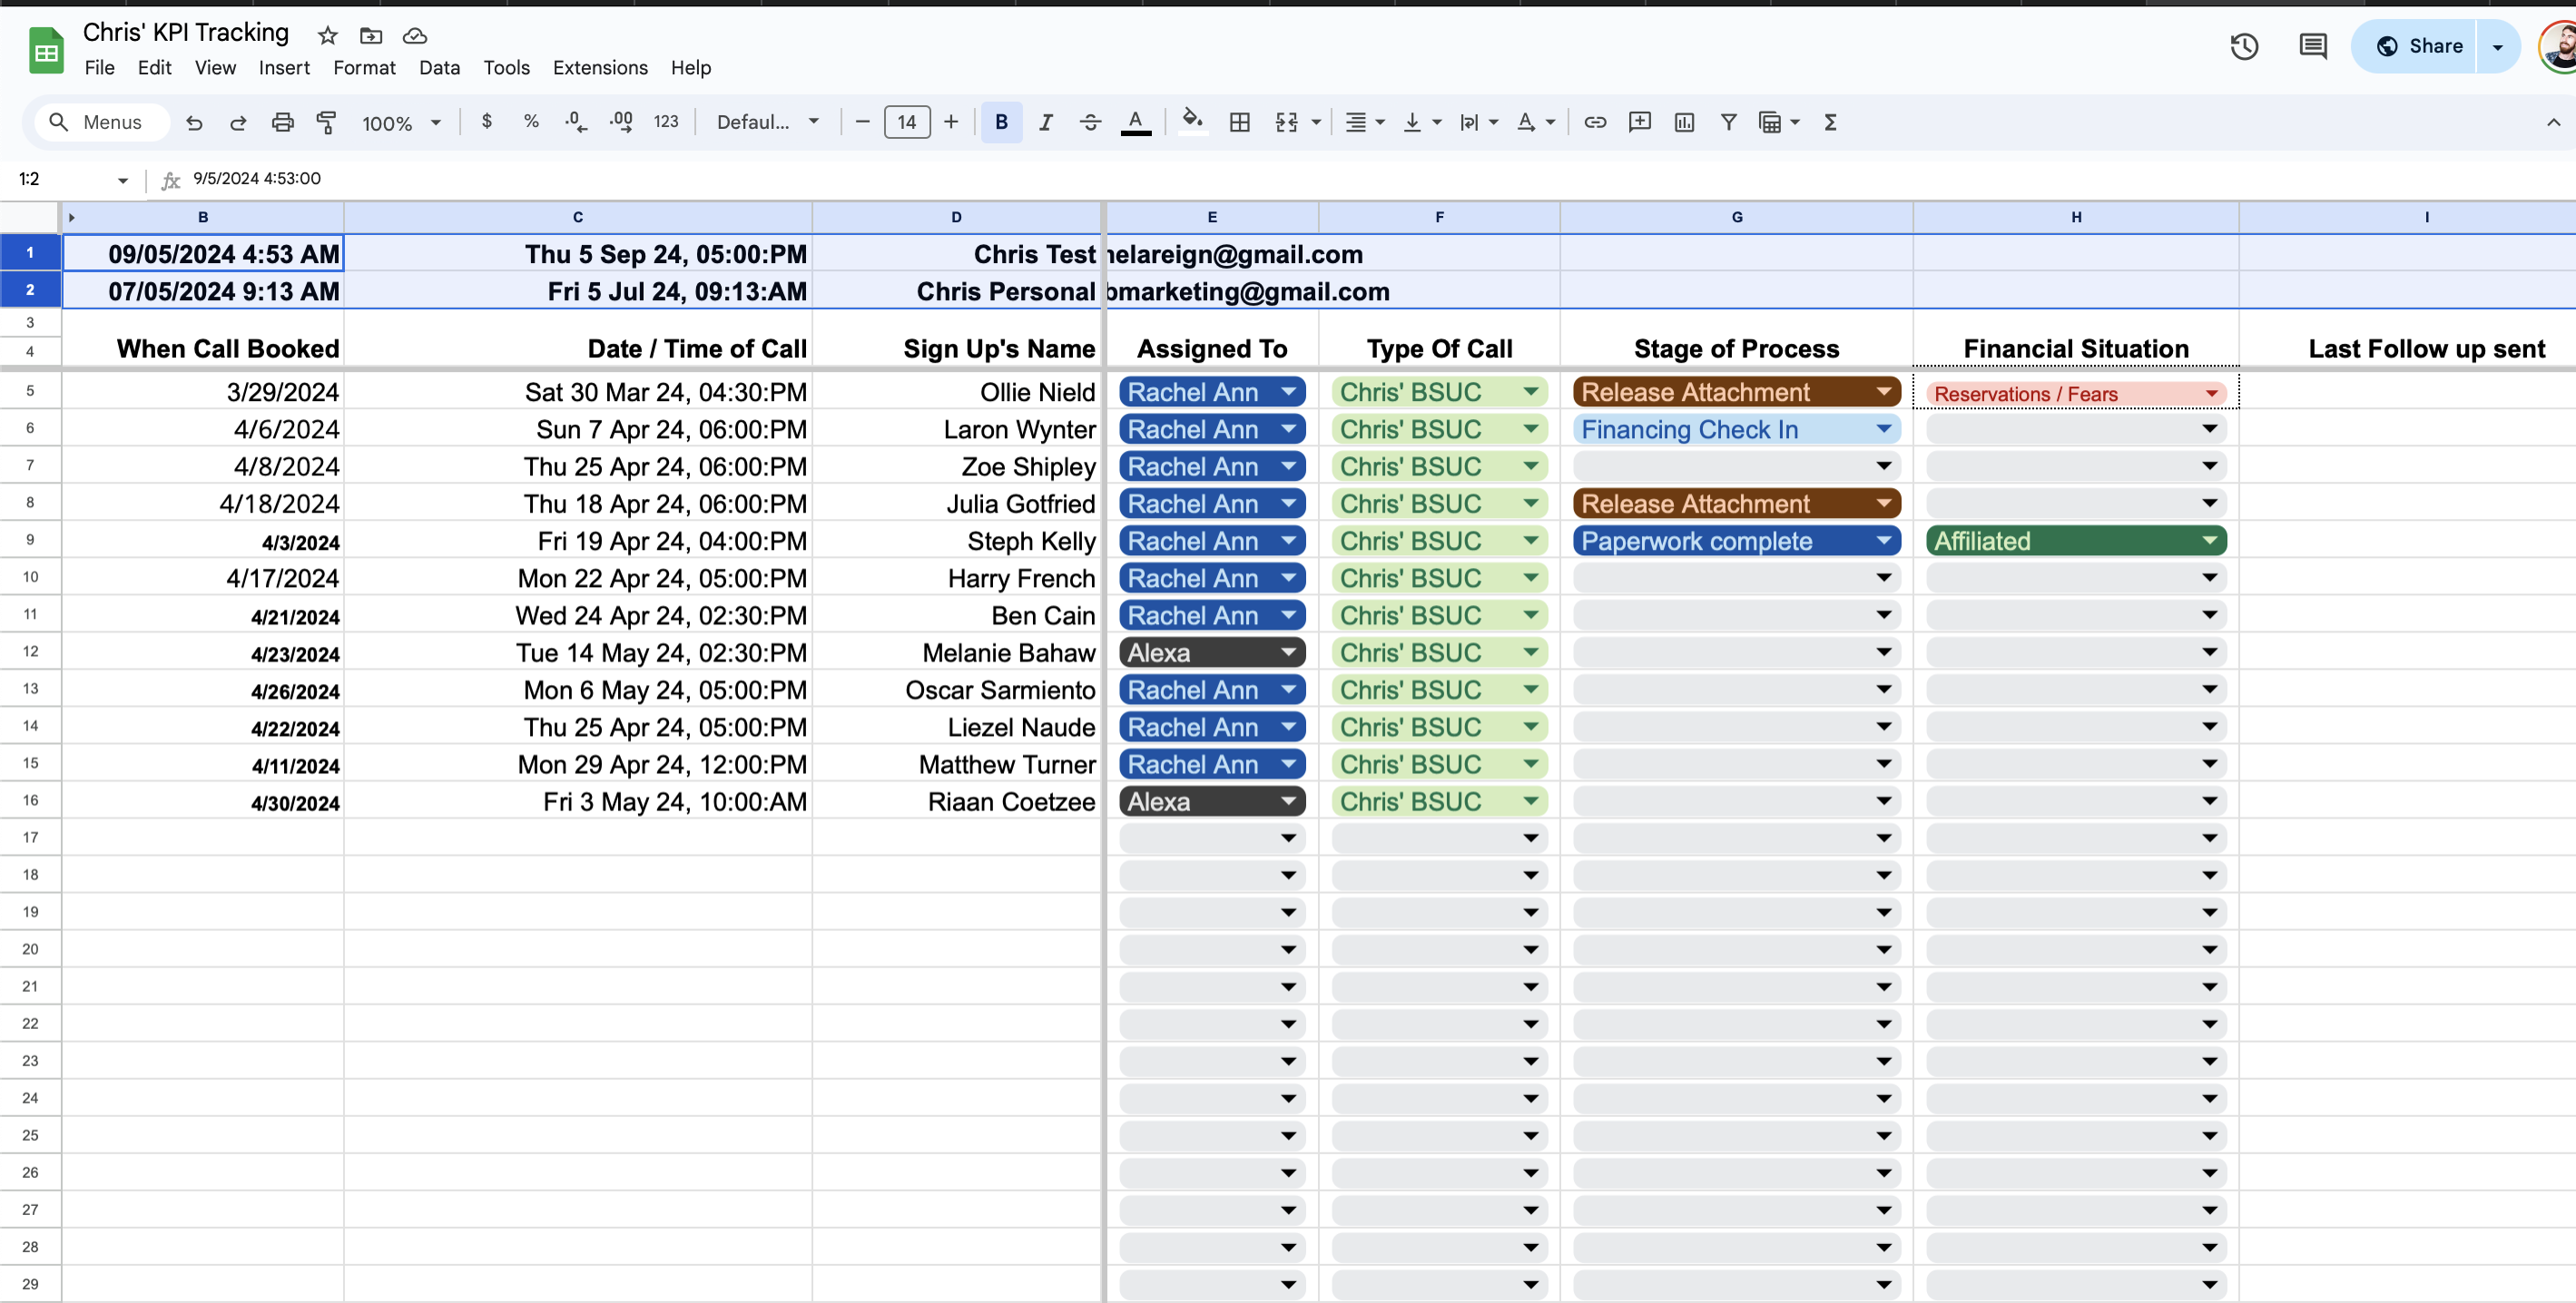Open the Extensions menu
The height and width of the screenshot is (1303, 2576).
pos(600,68)
